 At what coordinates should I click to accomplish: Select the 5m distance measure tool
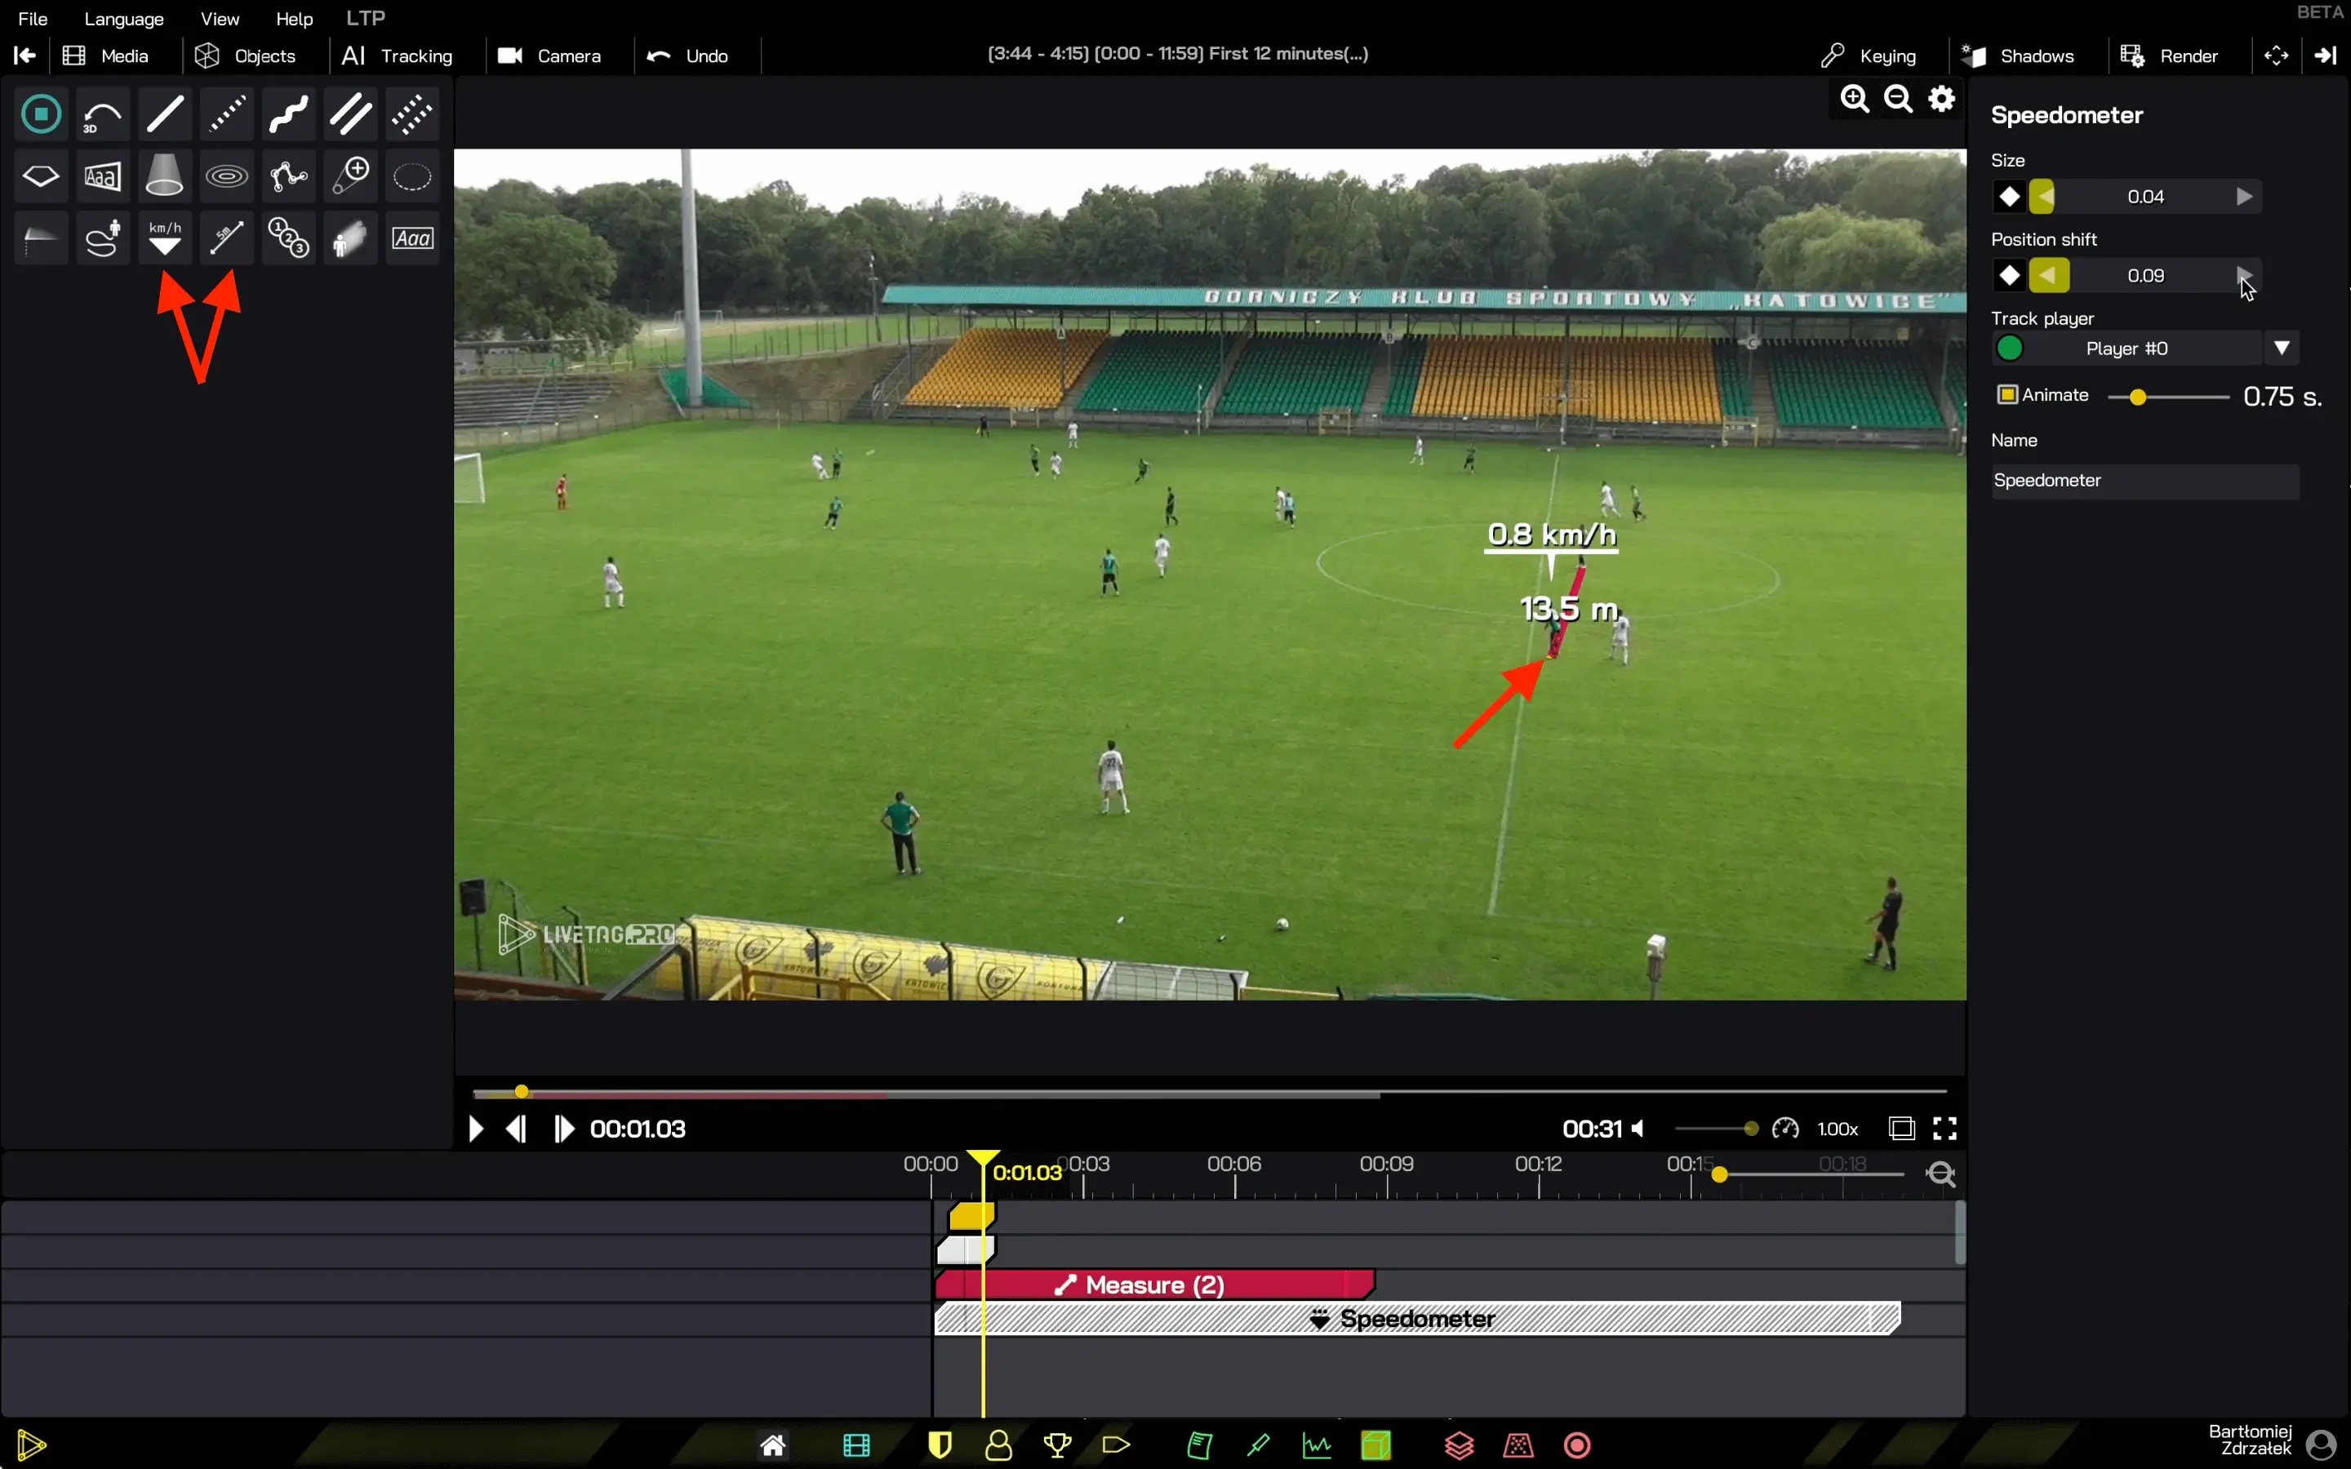pyautogui.click(x=226, y=237)
